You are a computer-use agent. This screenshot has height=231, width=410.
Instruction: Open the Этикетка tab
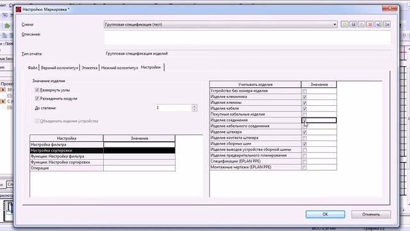pos(90,67)
